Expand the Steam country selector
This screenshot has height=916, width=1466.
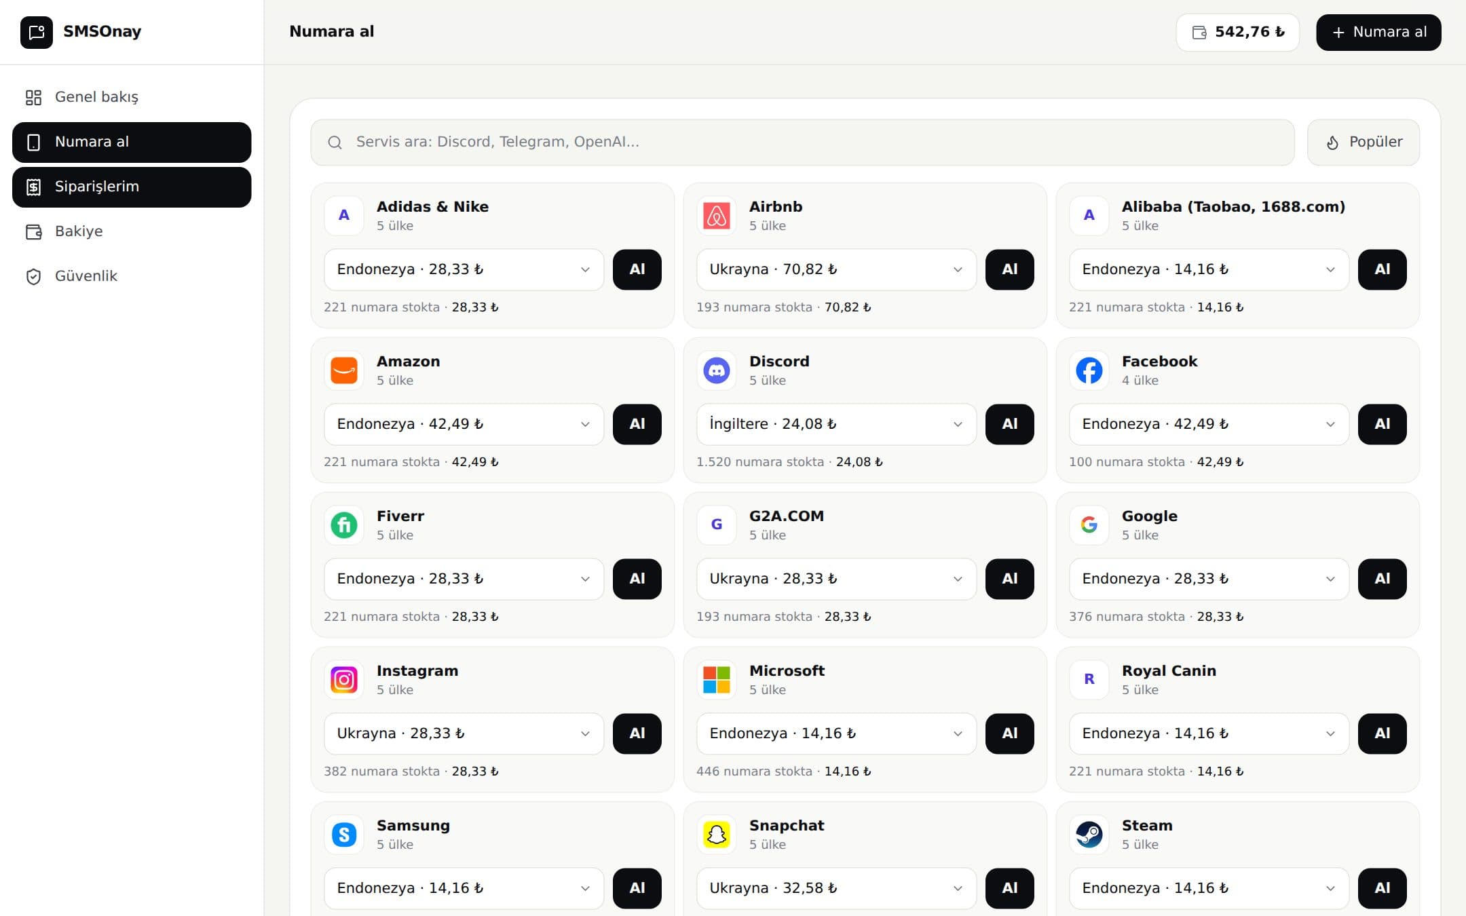1209,888
